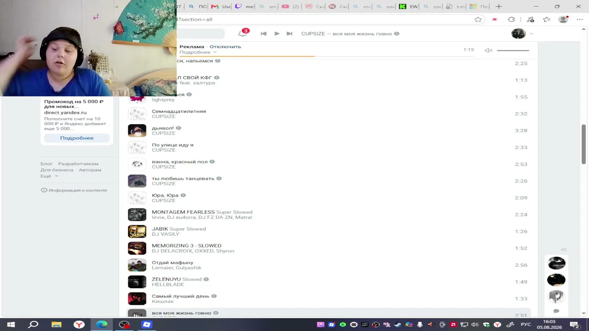Viewport: 589px width, 331px height.
Task: Click the Подробнее button in Yandex ad
Action: [x=77, y=138]
